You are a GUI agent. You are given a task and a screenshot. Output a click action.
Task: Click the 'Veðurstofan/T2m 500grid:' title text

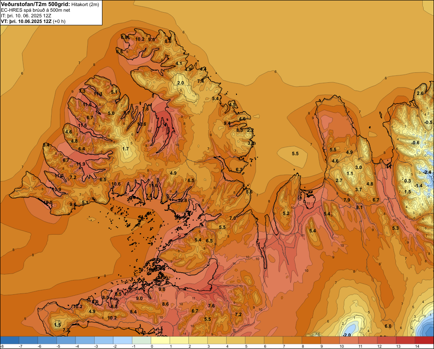36,4
